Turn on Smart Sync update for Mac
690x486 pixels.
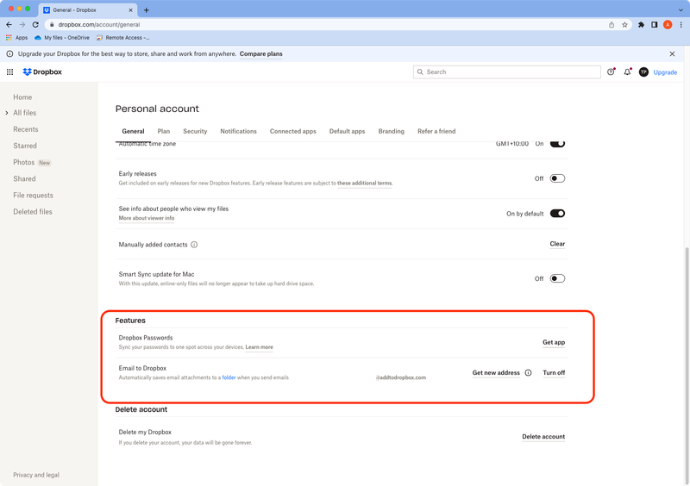pos(557,278)
